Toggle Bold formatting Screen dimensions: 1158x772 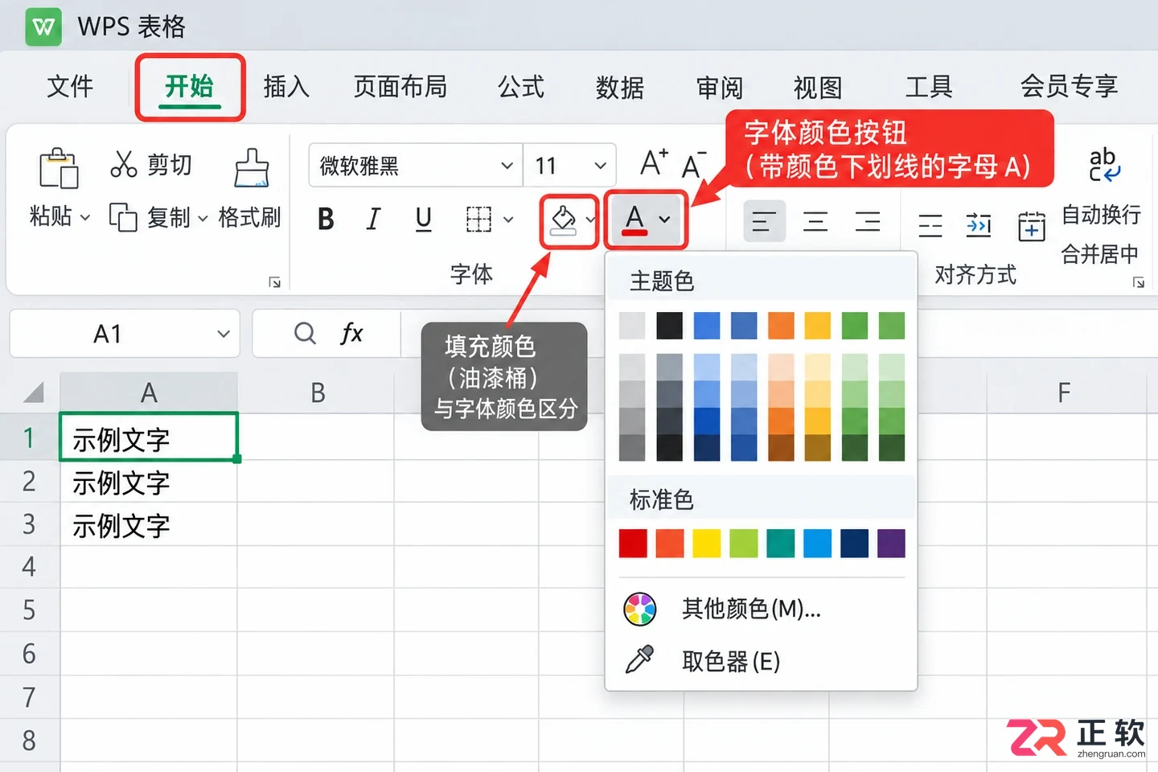tap(326, 219)
